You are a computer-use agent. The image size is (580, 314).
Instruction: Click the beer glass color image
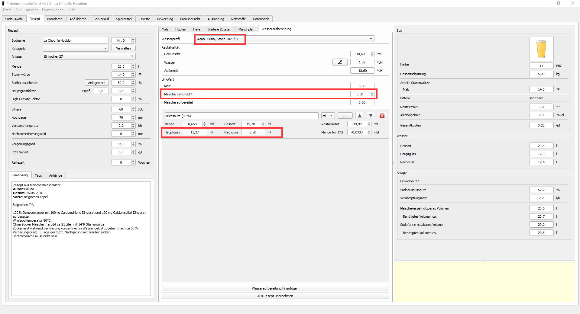click(541, 49)
